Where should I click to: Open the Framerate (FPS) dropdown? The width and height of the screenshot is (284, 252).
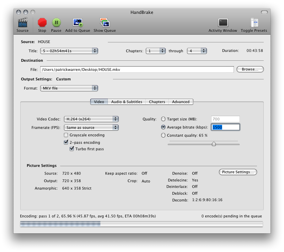coord(91,128)
